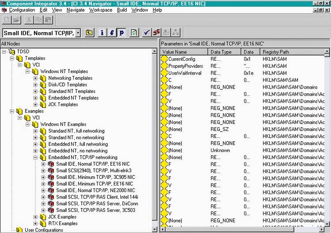Collapse Embedded NT, TCP/IP networking node
The image size is (331, 233).
pyautogui.click(x=35, y=157)
